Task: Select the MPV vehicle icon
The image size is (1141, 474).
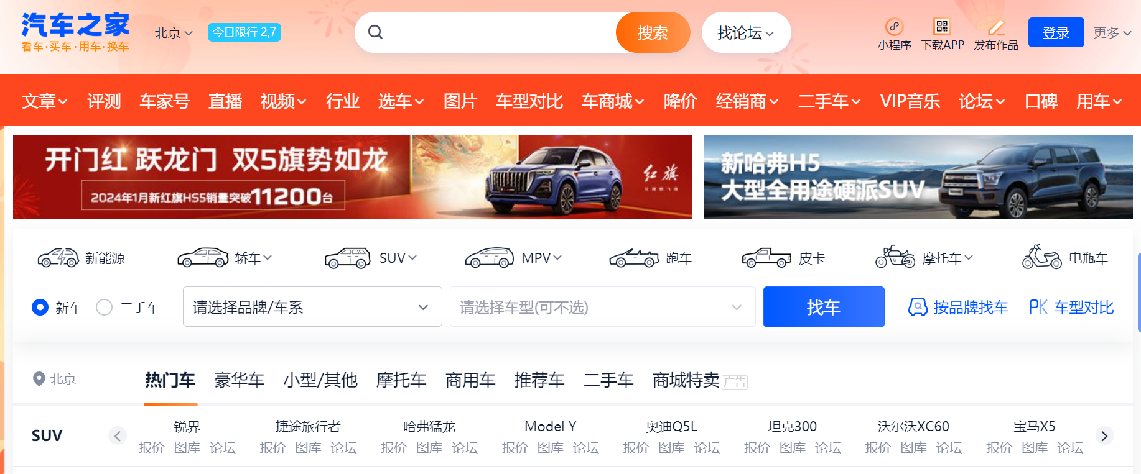Action: point(490,257)
